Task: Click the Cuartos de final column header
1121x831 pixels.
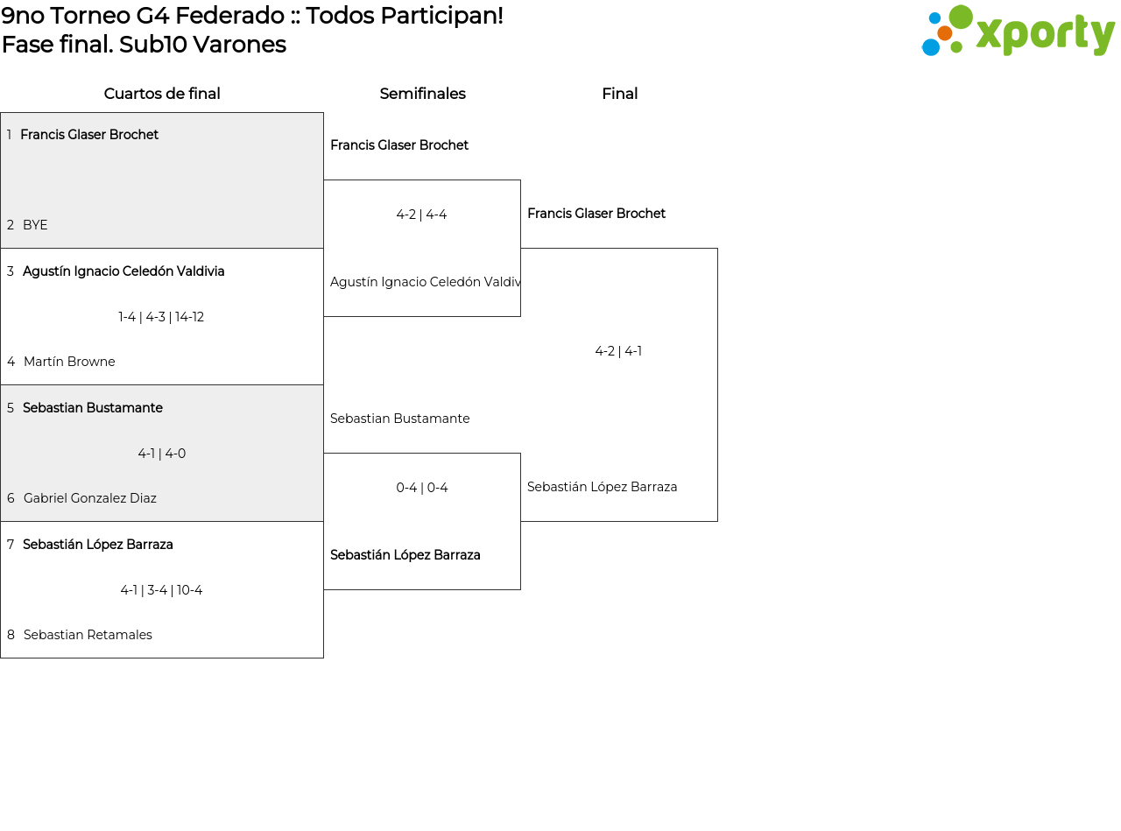Action: tap(162, 94)
